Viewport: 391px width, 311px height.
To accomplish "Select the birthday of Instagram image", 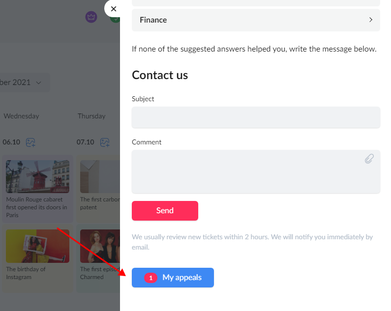I will [x=38, y=246].
